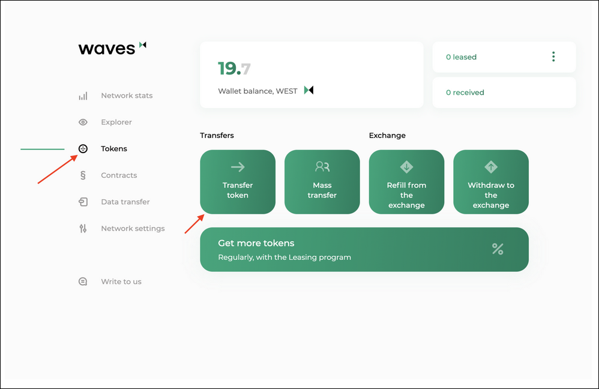Choose Refill from the exchange

[406, 182]
